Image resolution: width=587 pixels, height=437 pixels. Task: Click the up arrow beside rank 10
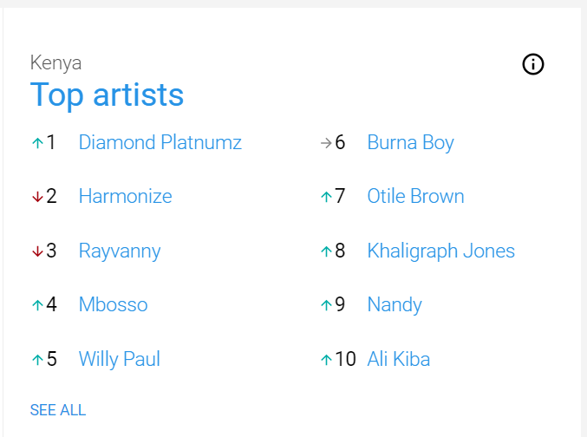pyautogui.click(x=326, y=360)
